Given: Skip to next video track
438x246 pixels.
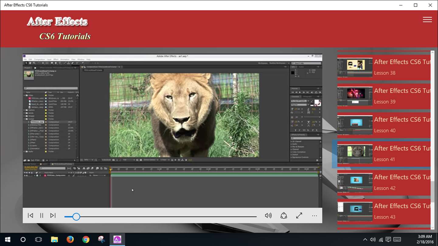Looking at the screenshot, I should coord(53,216).
